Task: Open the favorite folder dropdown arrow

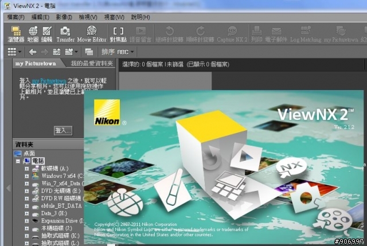Action: (x=76, y=52)
